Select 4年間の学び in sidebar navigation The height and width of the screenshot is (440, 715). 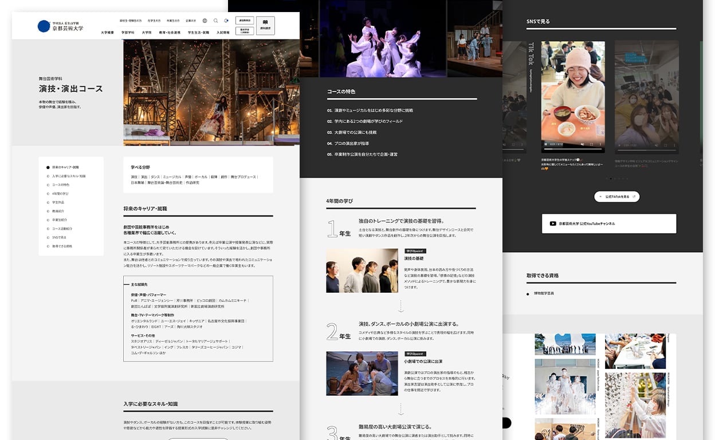coord(60,194)
